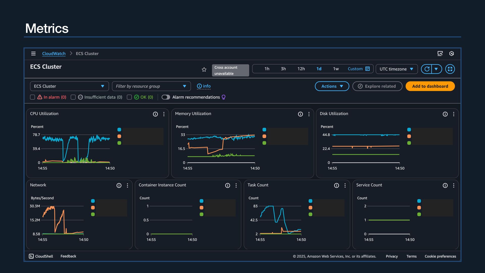Open Service Count widget options menu

point(454,186)
